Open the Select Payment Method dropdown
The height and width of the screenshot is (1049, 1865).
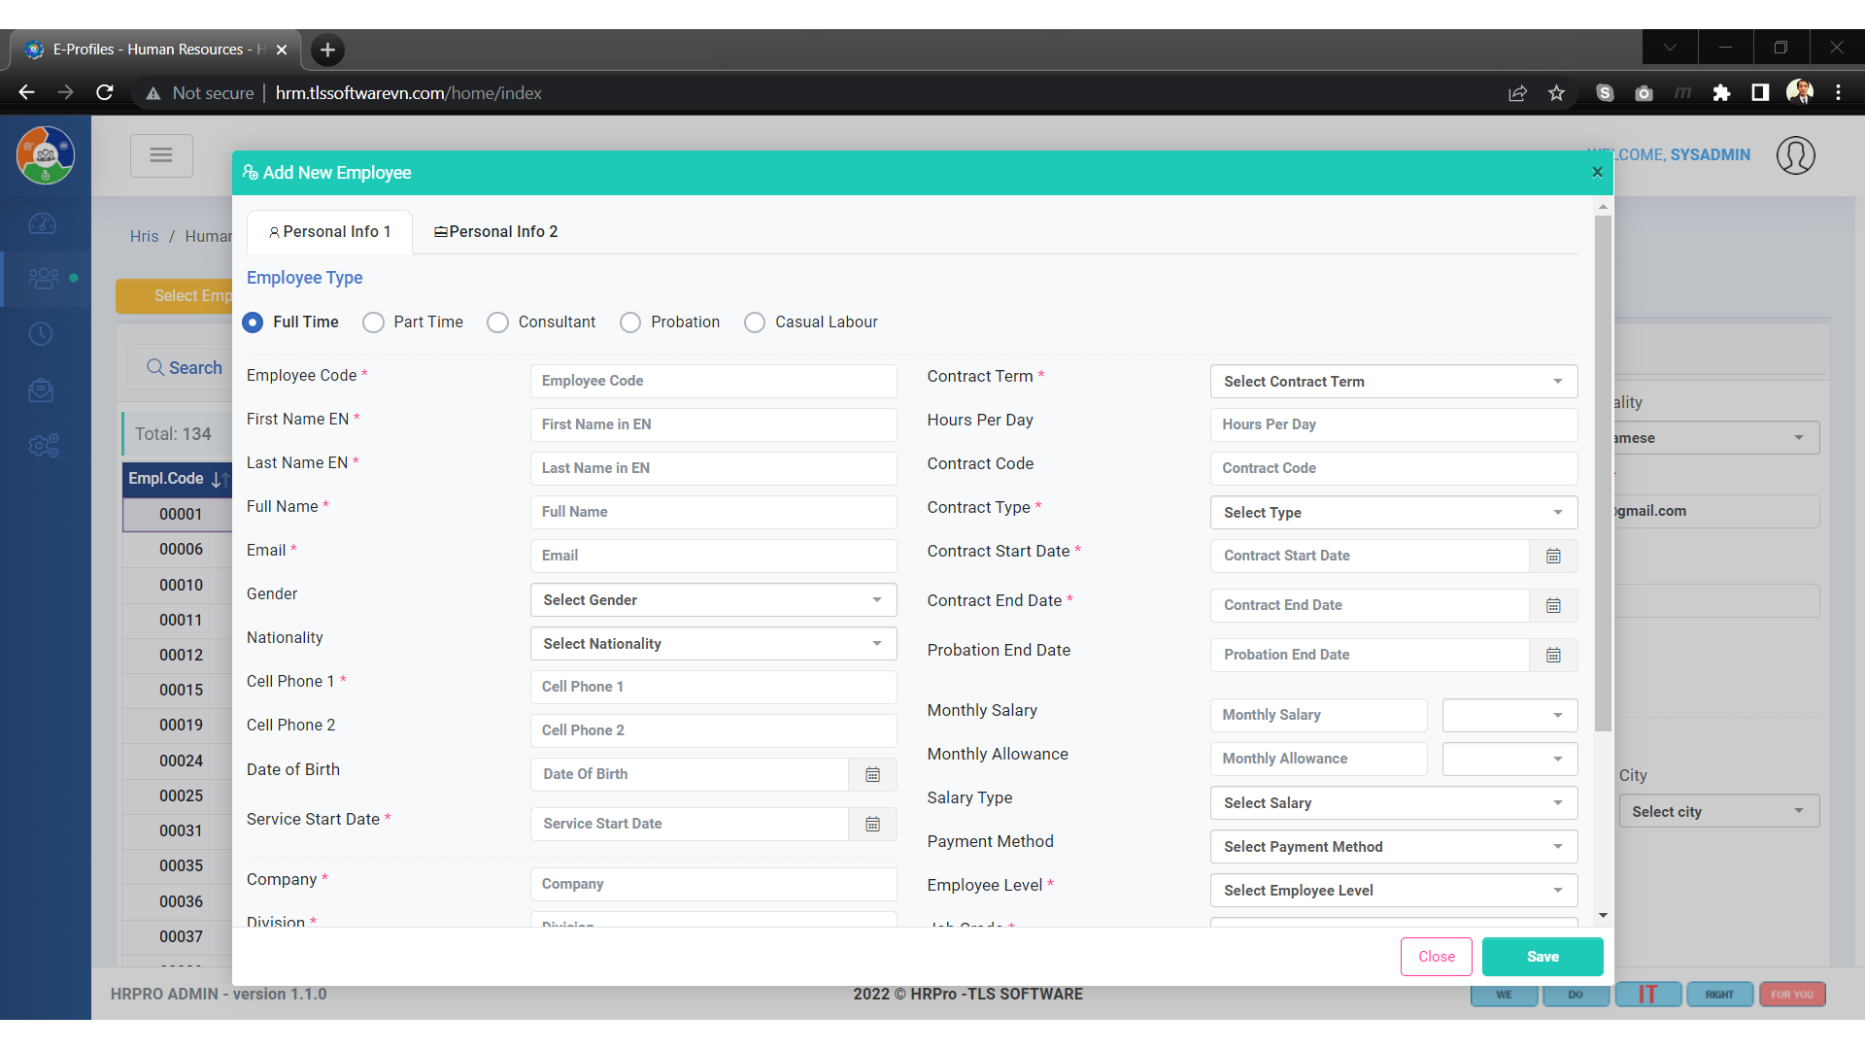coord(1392,846)
